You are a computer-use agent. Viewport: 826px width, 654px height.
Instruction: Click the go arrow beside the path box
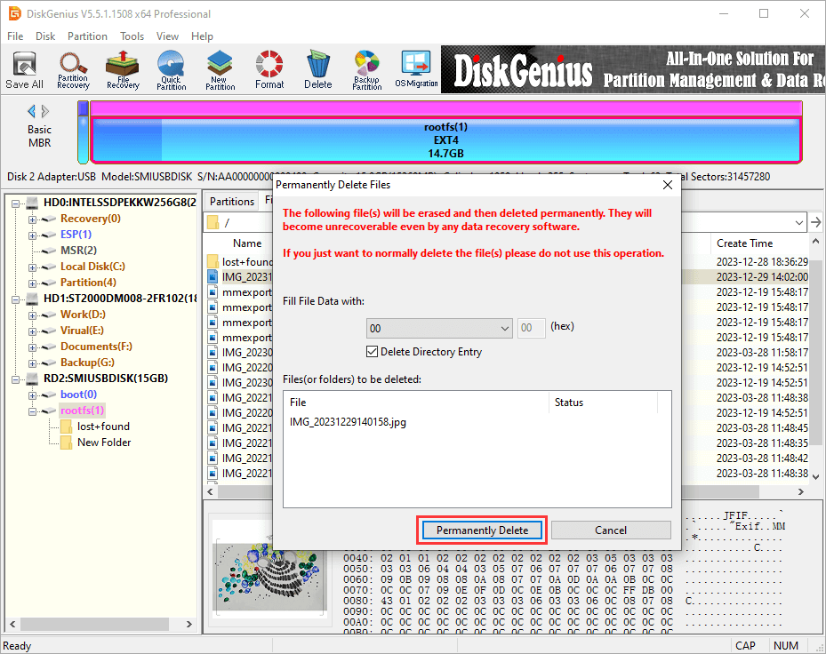(x=816, y=222)
